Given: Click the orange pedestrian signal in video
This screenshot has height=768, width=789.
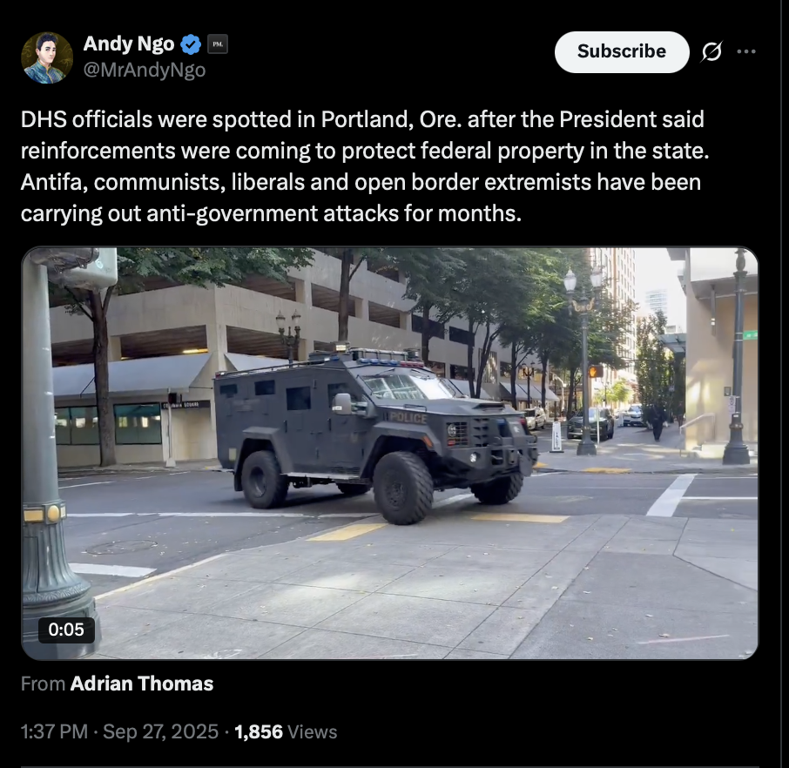Looking at the screenshot, I should (596, 372).
